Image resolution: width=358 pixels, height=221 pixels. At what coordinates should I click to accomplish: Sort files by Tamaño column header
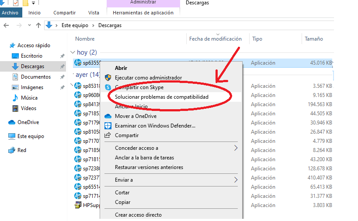click(x=313, y=39)
